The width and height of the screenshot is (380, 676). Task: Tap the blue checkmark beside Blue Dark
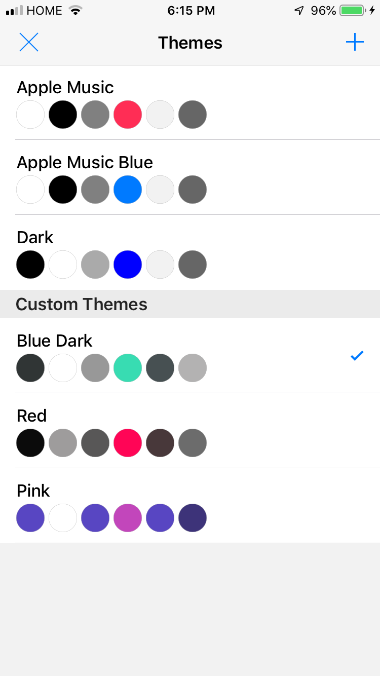pos(357,356)
